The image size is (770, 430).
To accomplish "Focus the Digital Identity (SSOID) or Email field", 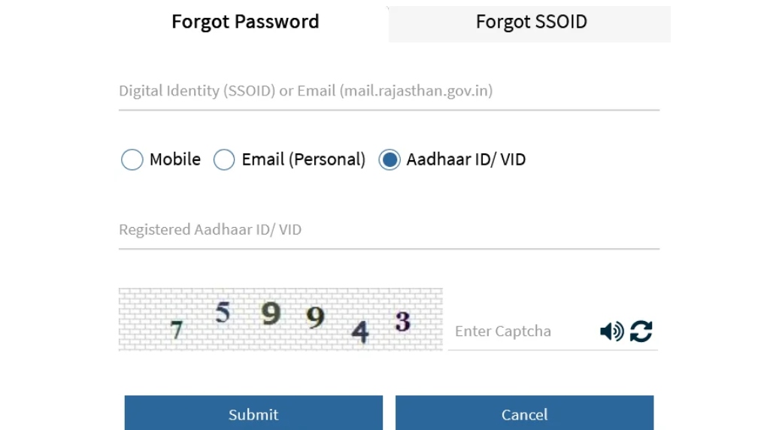I will [389, 91].
